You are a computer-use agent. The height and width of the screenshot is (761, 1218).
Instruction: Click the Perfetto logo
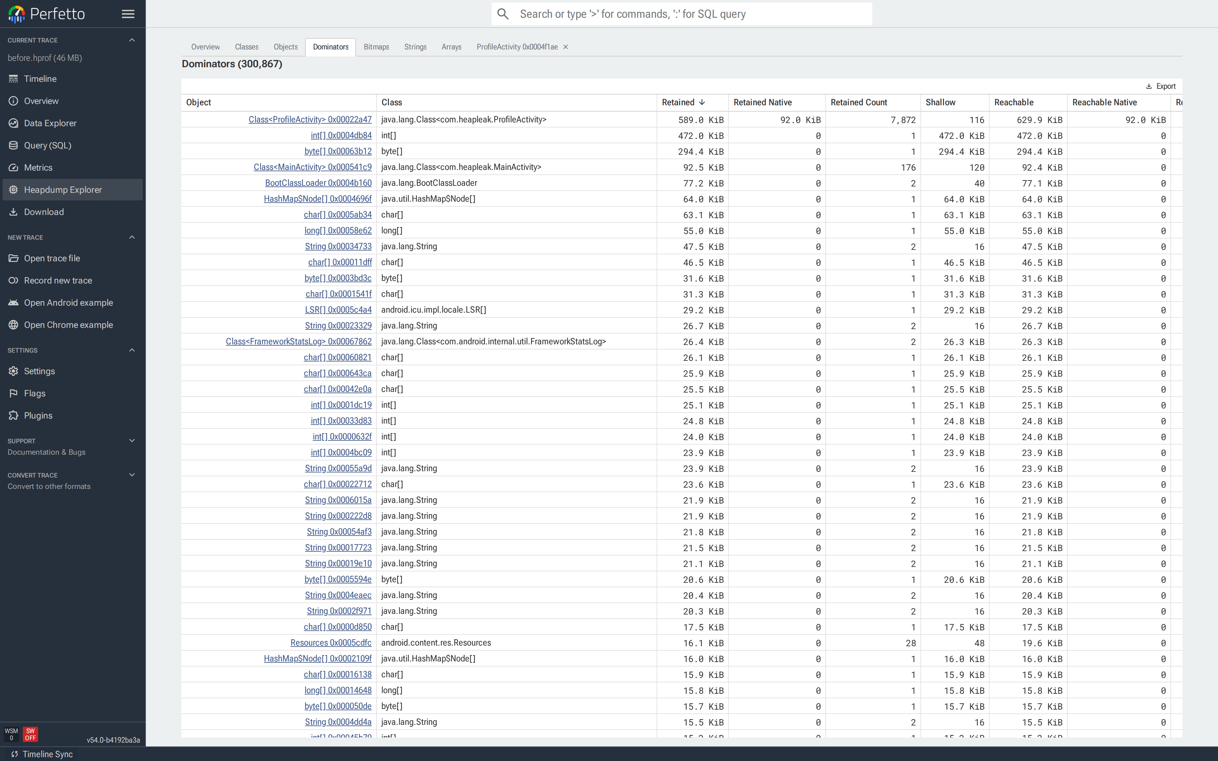16,14
